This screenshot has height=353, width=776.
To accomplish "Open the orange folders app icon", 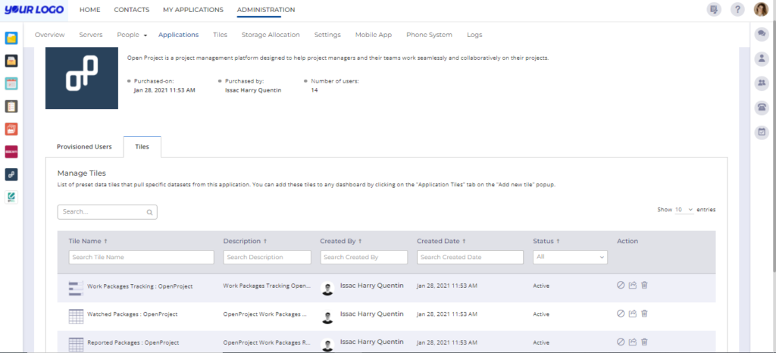I will click(x=11, y=129).
